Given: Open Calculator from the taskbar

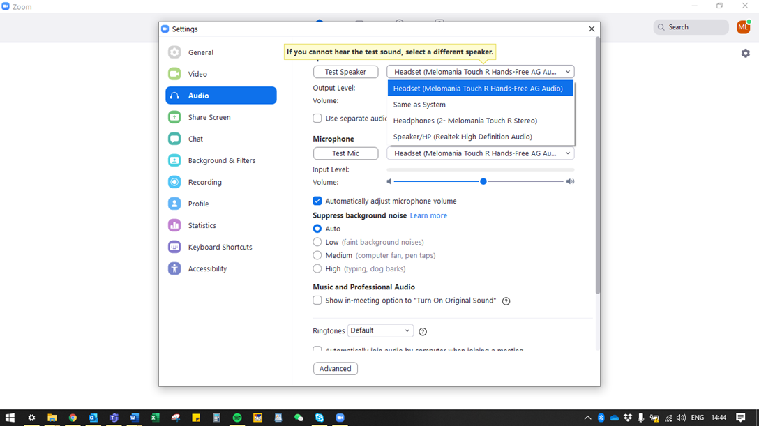Looking at the screenshot, I should tap(216, 418).
